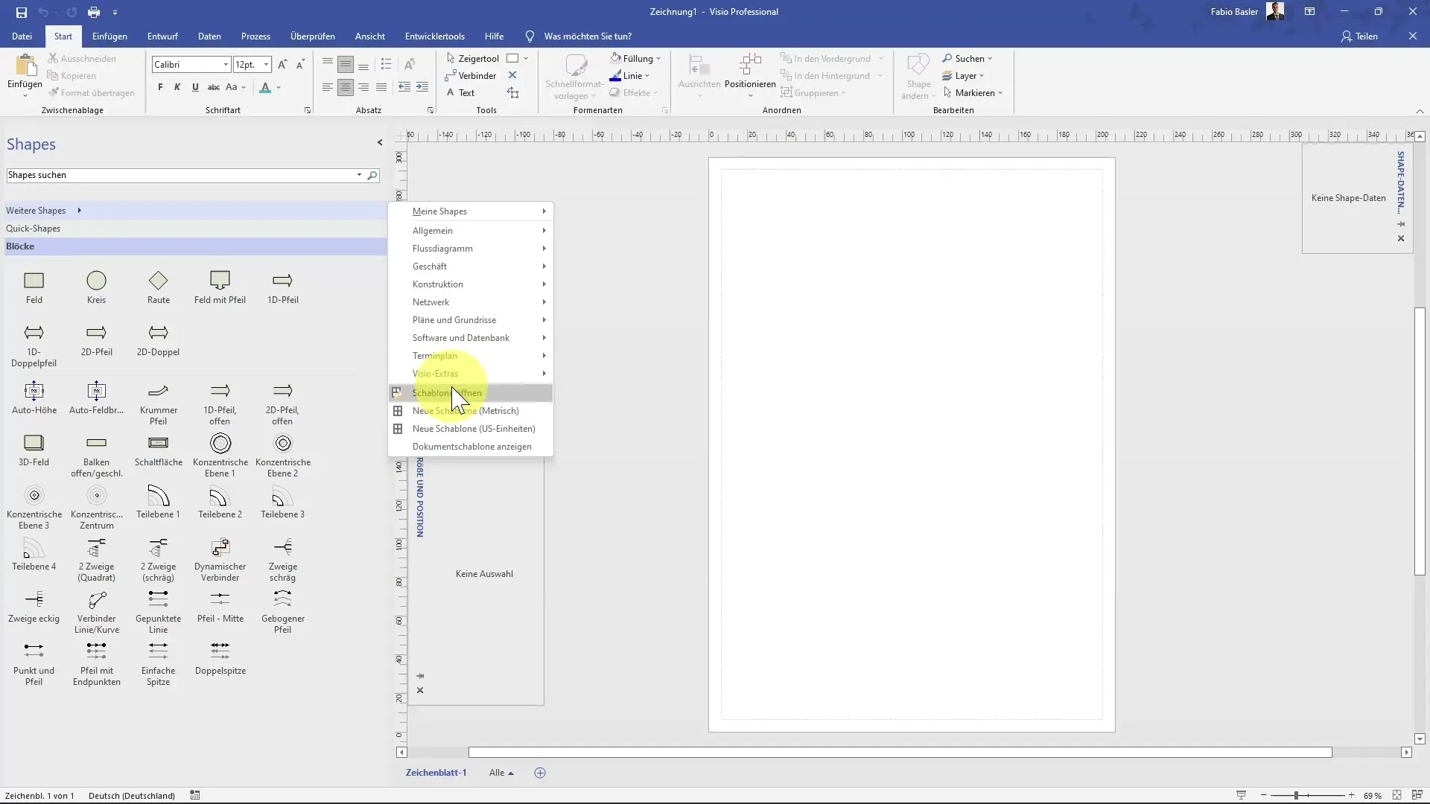Select the Zeichenblatt-1 page tab
The image size is (1430, 804).
point(436,773)
